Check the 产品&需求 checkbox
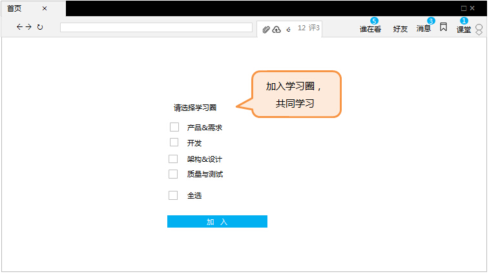 pyautogui.click(x=174, y=127)
